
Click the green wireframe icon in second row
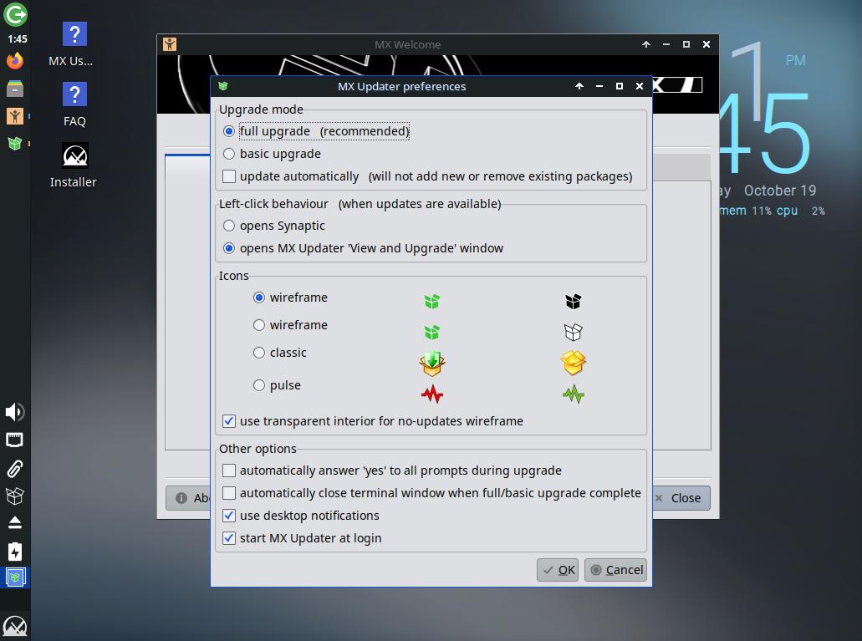point(432,332)
